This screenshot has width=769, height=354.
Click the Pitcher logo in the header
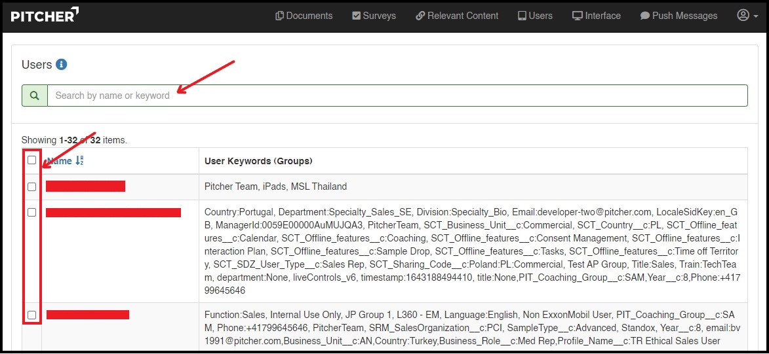45,14
